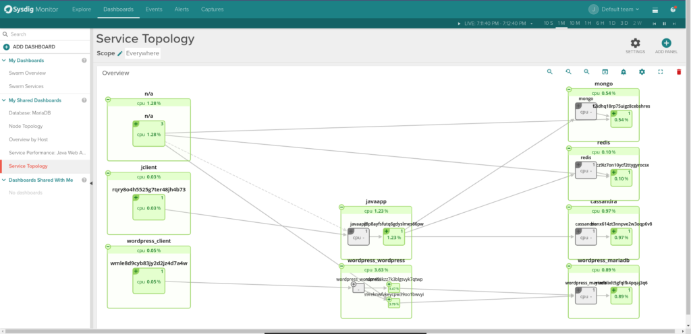
Task: Edit scope with pencil icon
Action: [x=120, y=53]
